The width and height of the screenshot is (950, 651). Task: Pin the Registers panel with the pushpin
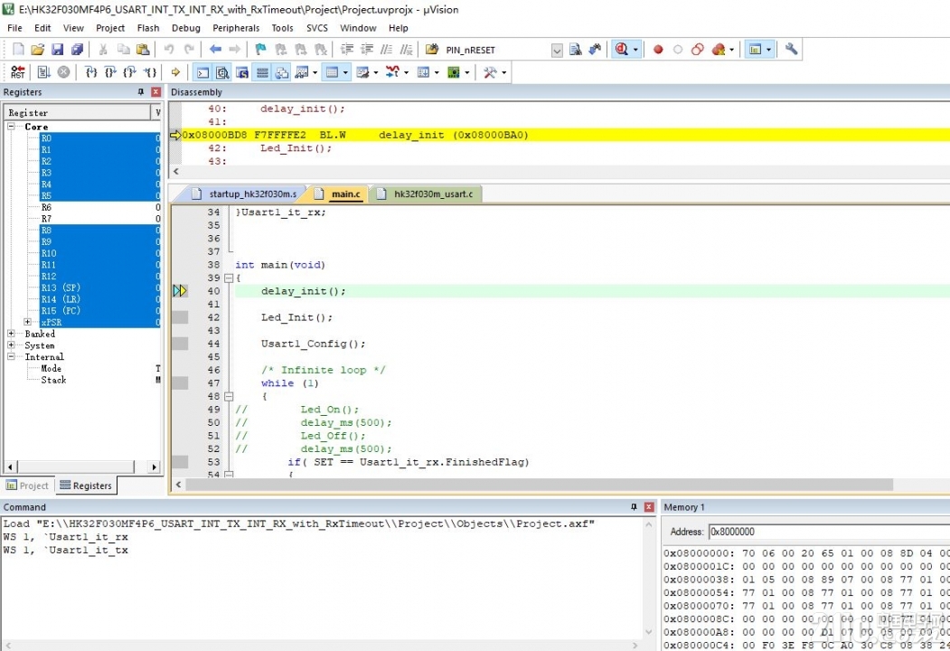141,92
